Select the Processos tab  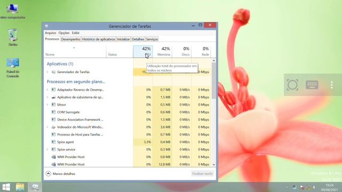[52, 39]
